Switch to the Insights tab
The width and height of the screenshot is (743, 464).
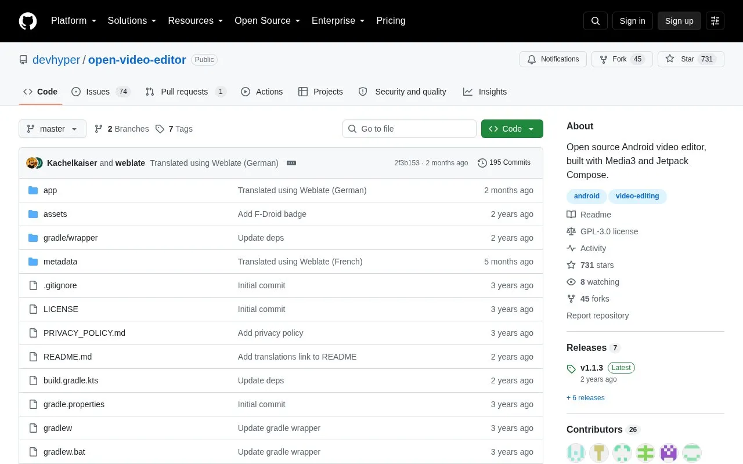click(485, 92)
